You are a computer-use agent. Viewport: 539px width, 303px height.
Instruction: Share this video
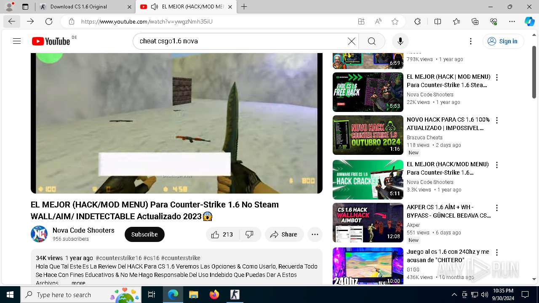coord(284,234)
